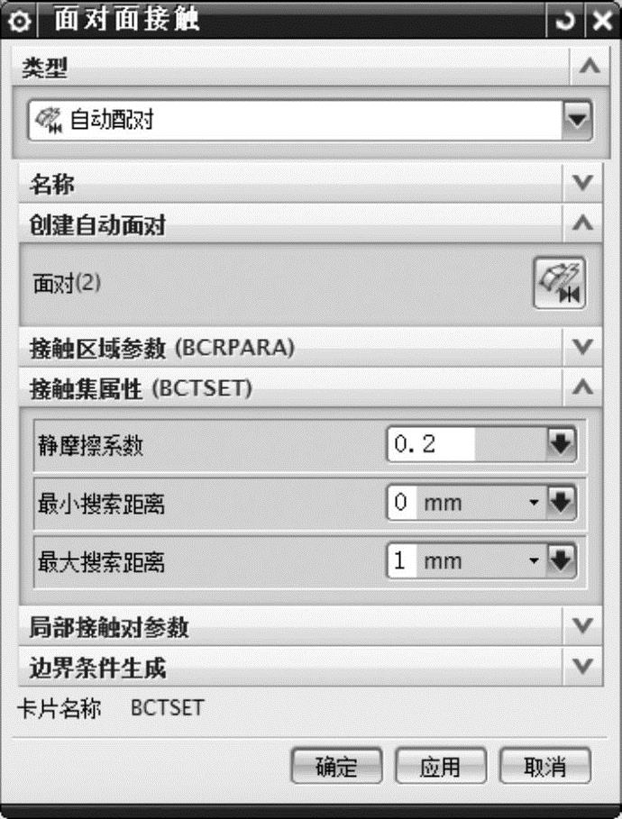The image size is (622, 819).
Task: Open 静摩擦系数 options arrow menu
Action: (x=561, y=444)
